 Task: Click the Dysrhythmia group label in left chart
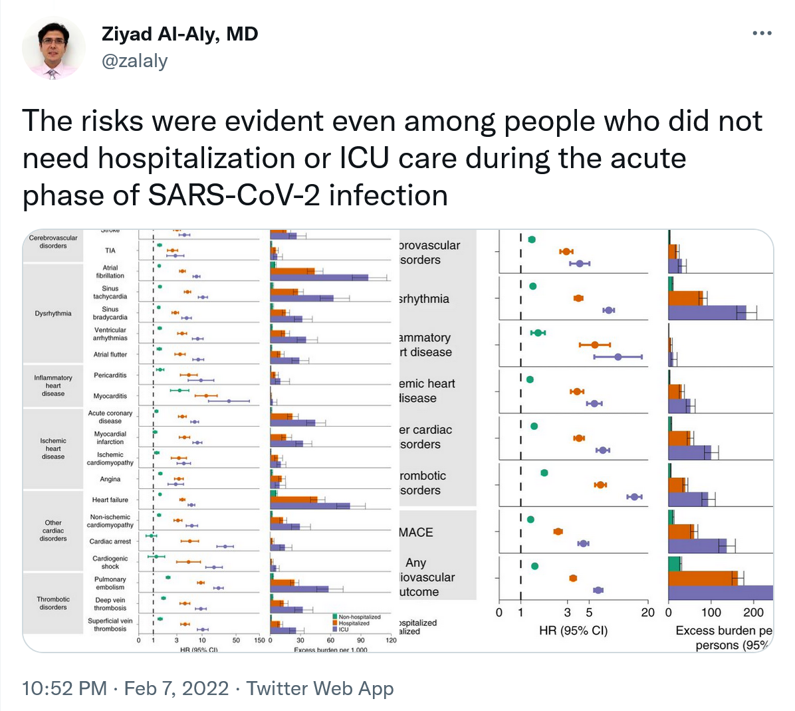pyautogui.click(x=53, y=314)
